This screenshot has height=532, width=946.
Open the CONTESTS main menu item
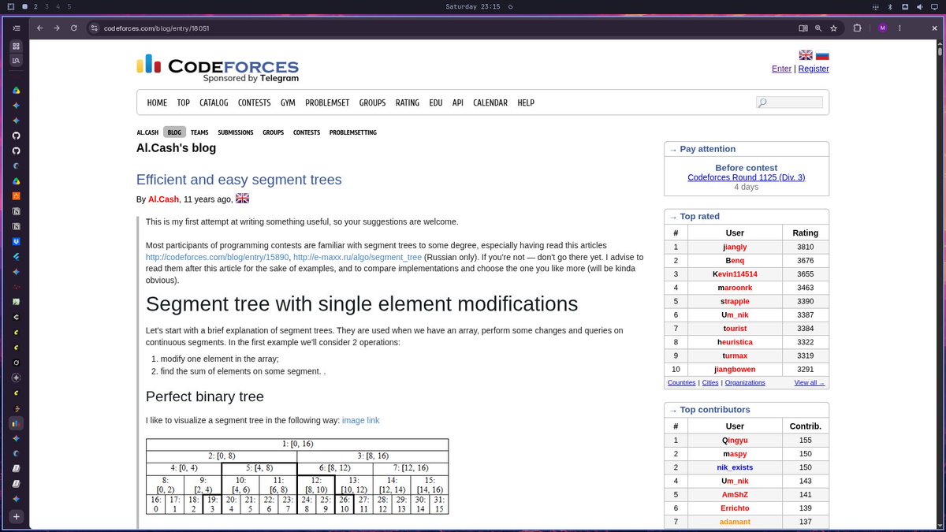tap(254, 102)
